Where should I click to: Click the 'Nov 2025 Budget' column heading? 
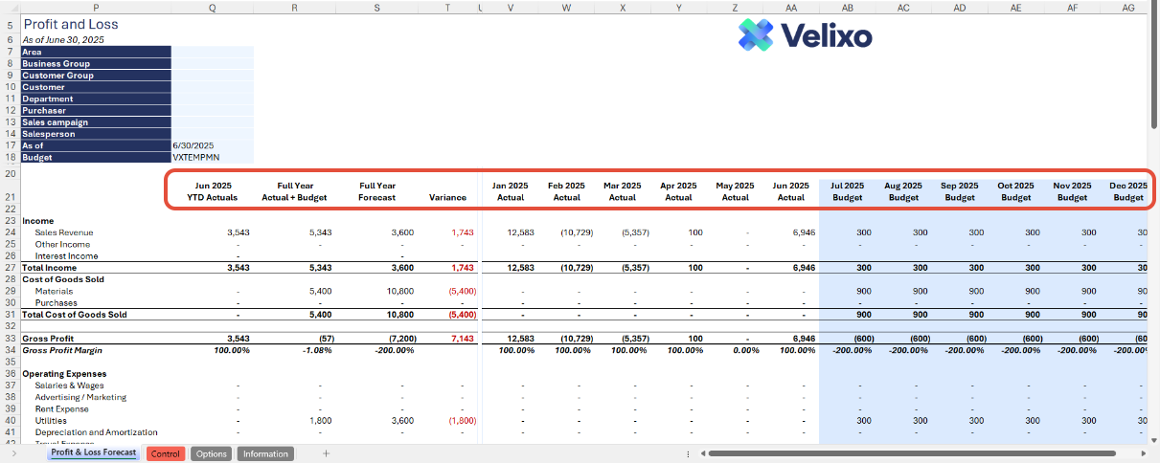pyautogui.click(x=1072, y=191)
